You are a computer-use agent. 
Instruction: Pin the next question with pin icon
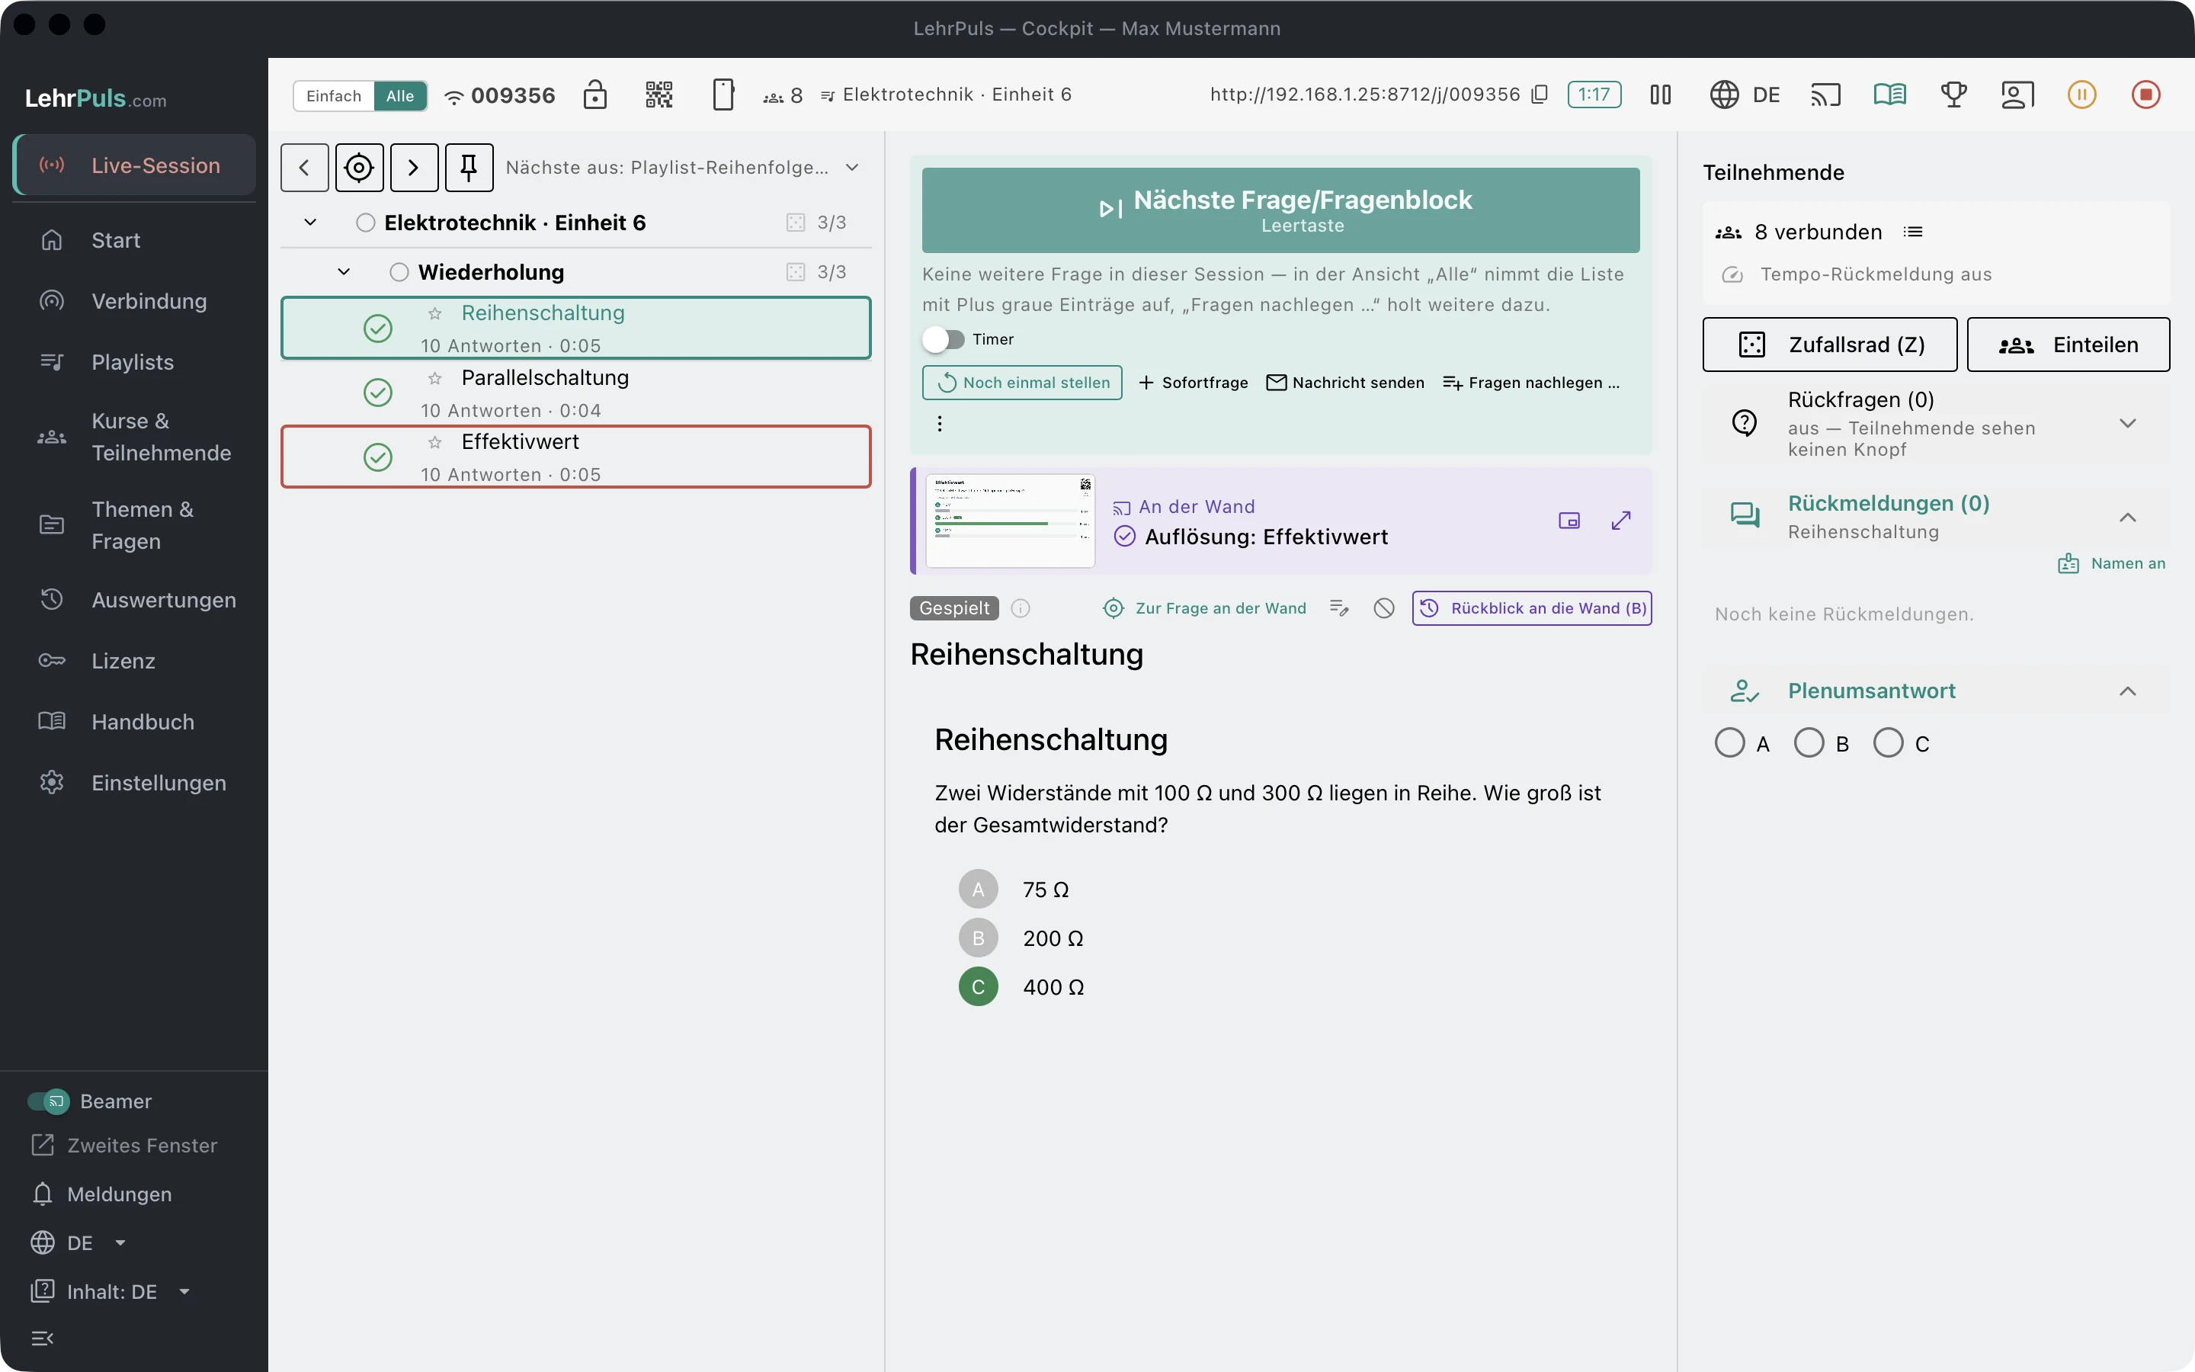(x=469, y=167)
